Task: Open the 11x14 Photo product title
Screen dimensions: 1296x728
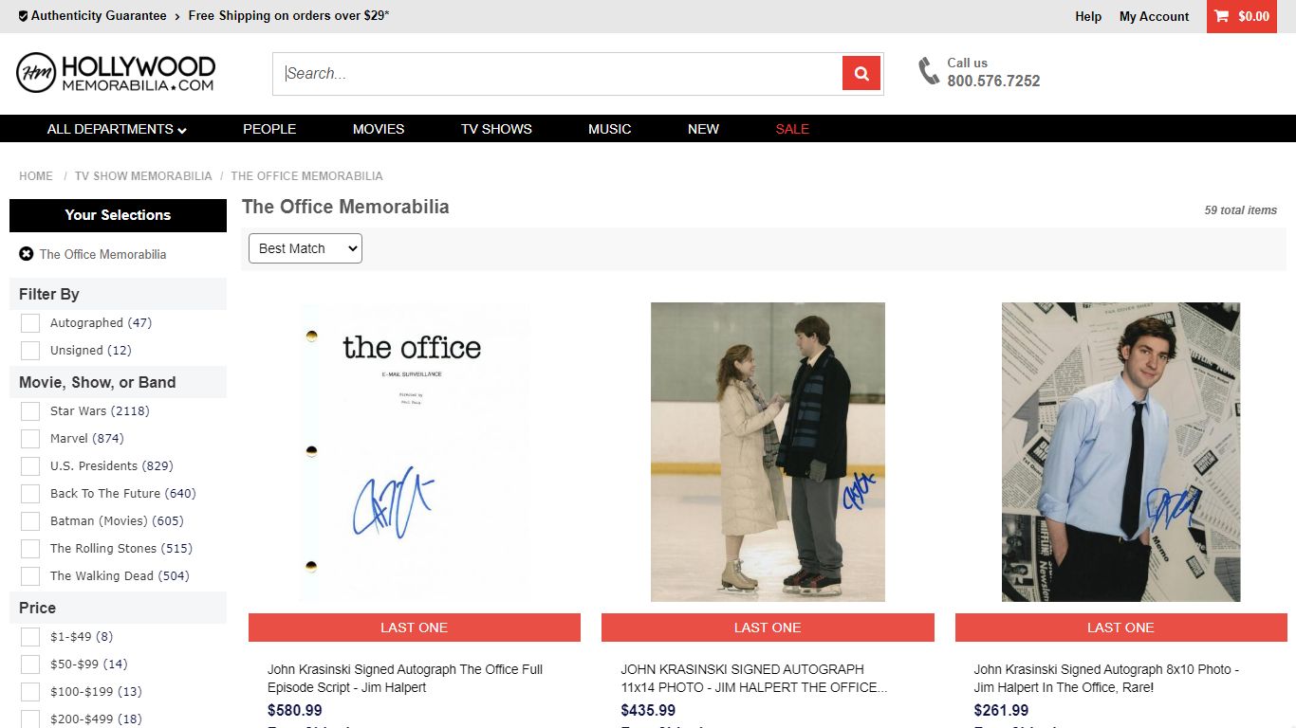Action: 754,679
